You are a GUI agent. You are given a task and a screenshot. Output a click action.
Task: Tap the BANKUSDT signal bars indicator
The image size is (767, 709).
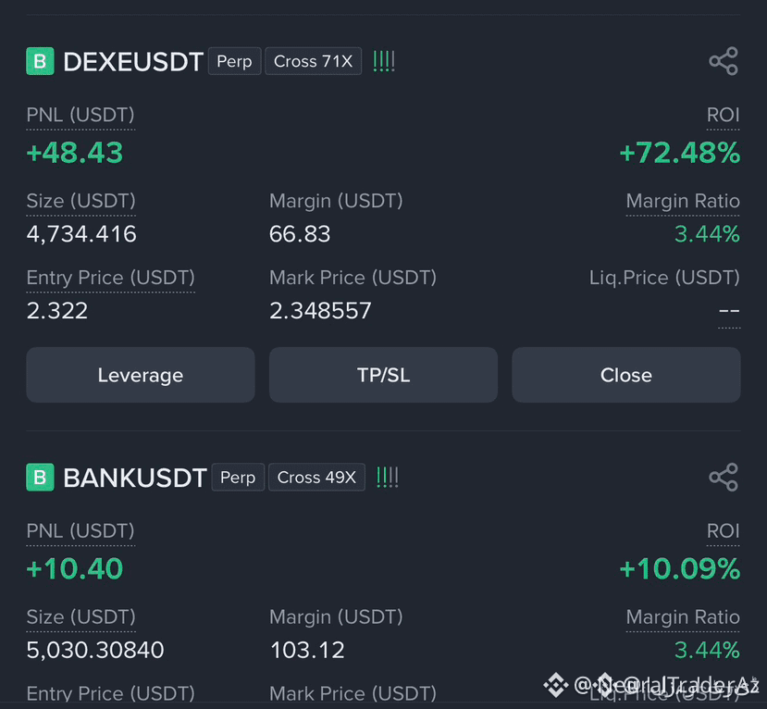coord(388,478)
